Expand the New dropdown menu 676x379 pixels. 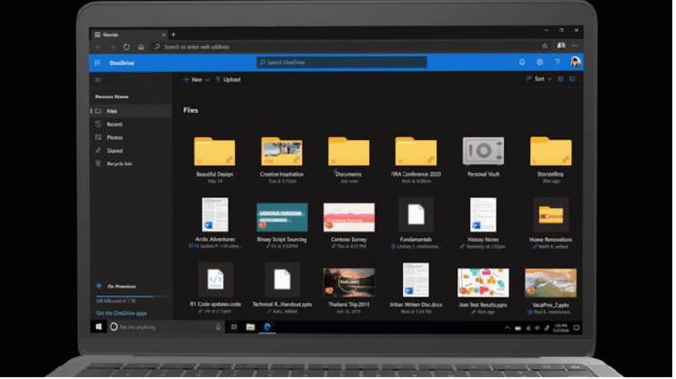coord(196,80)
